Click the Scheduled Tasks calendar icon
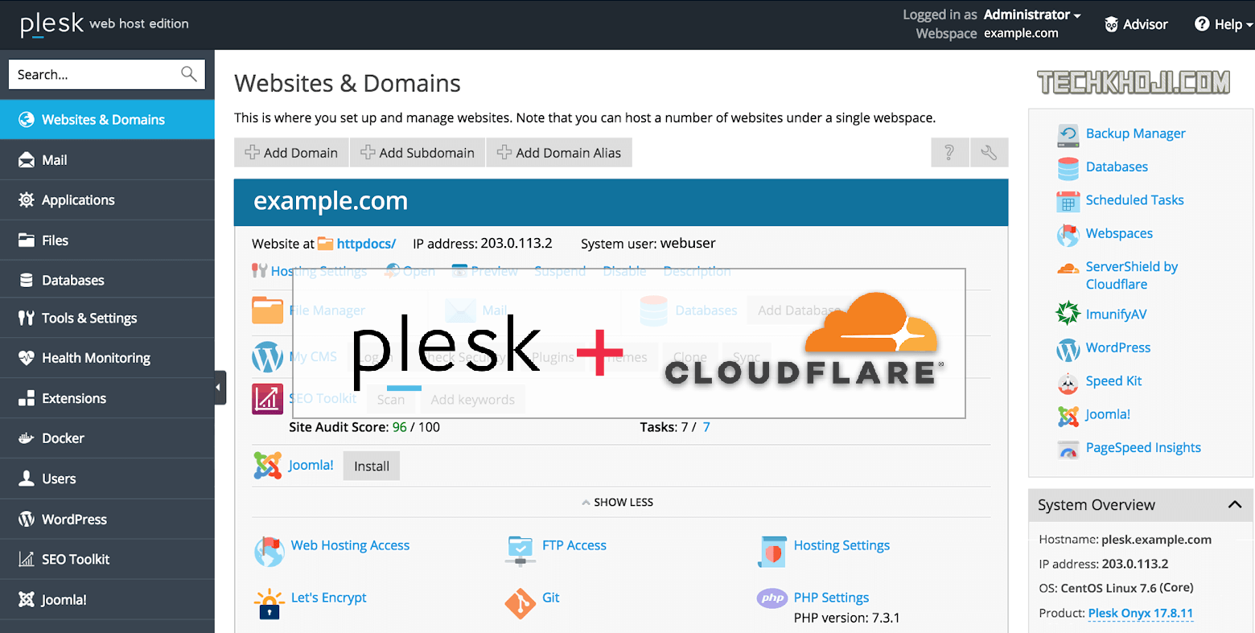This screenshot has width=1255, height=633. (1068, 201)
